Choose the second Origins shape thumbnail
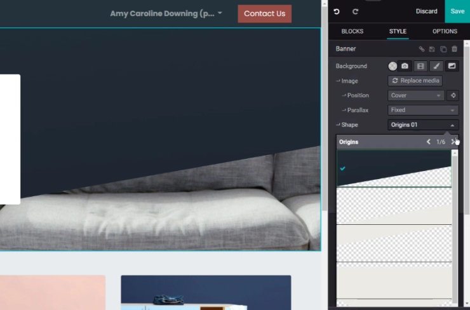 tap(394, 206)
